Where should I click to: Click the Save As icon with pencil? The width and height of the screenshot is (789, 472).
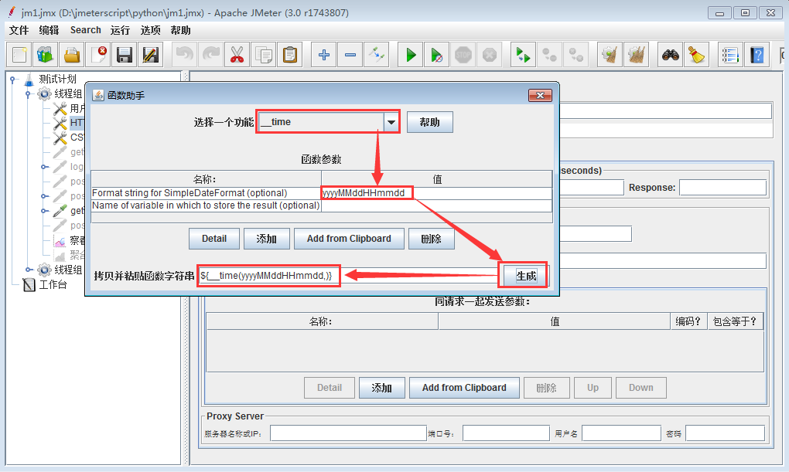(x=151, y=54)
